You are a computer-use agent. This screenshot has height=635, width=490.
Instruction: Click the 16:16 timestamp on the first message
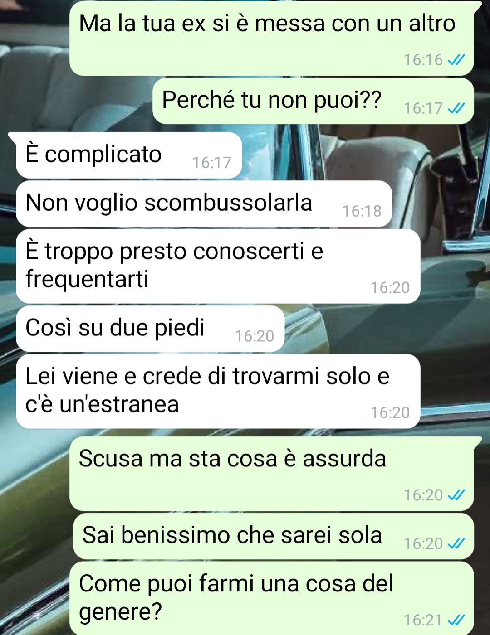pyautogui.click(x=423, y=60)
